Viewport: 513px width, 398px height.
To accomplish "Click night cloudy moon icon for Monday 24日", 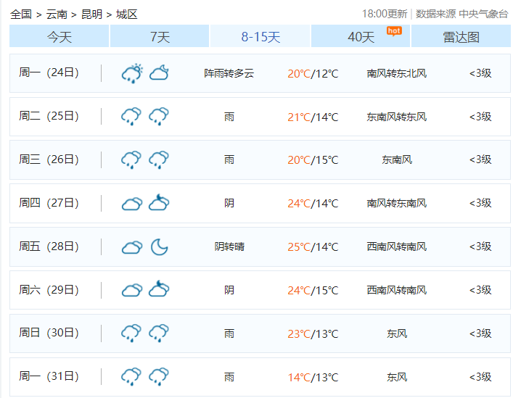I will pyautogui.click(x=159, y=73).
